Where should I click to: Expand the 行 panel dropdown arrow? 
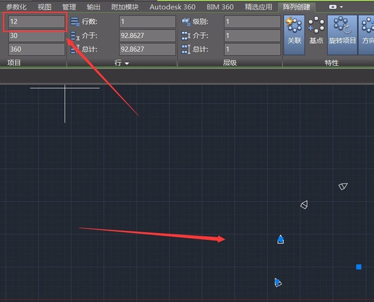(x=127, y=63)
